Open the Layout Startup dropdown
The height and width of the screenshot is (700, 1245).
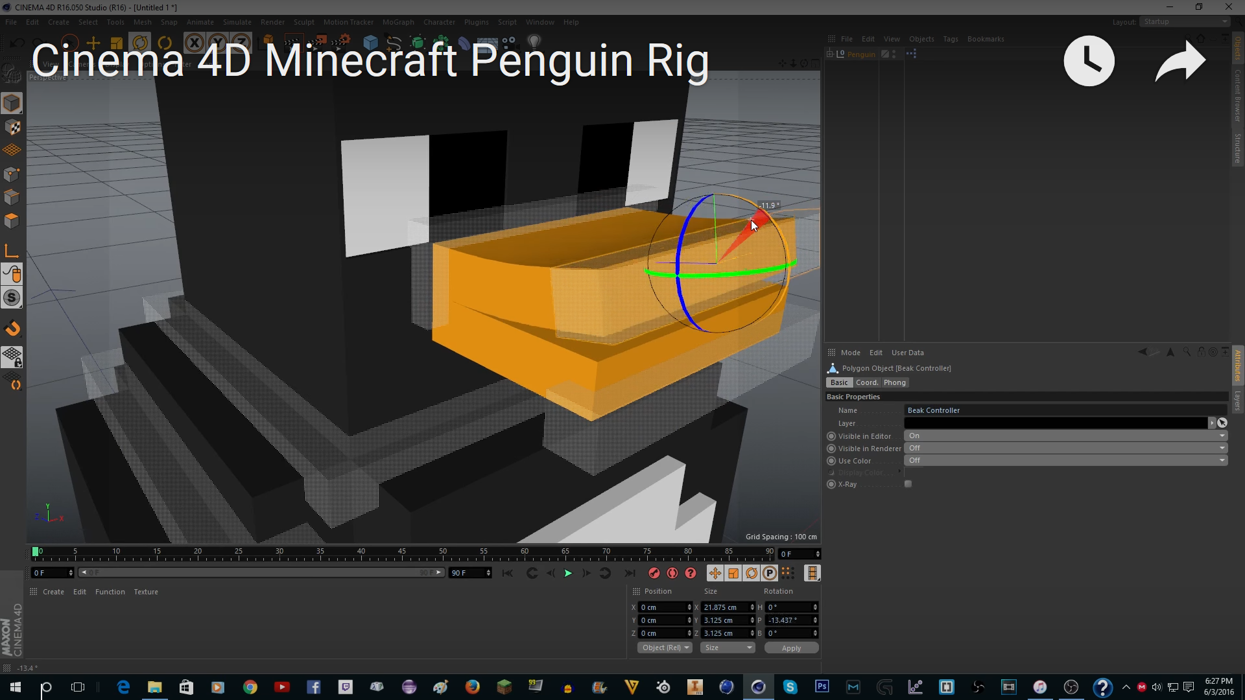(x=1185, y=21)
